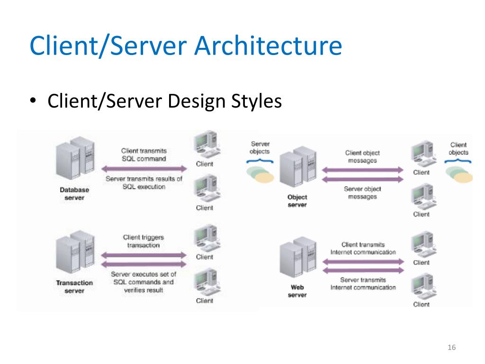
Task: Click the Transaction server label
Action: point(74,287)
